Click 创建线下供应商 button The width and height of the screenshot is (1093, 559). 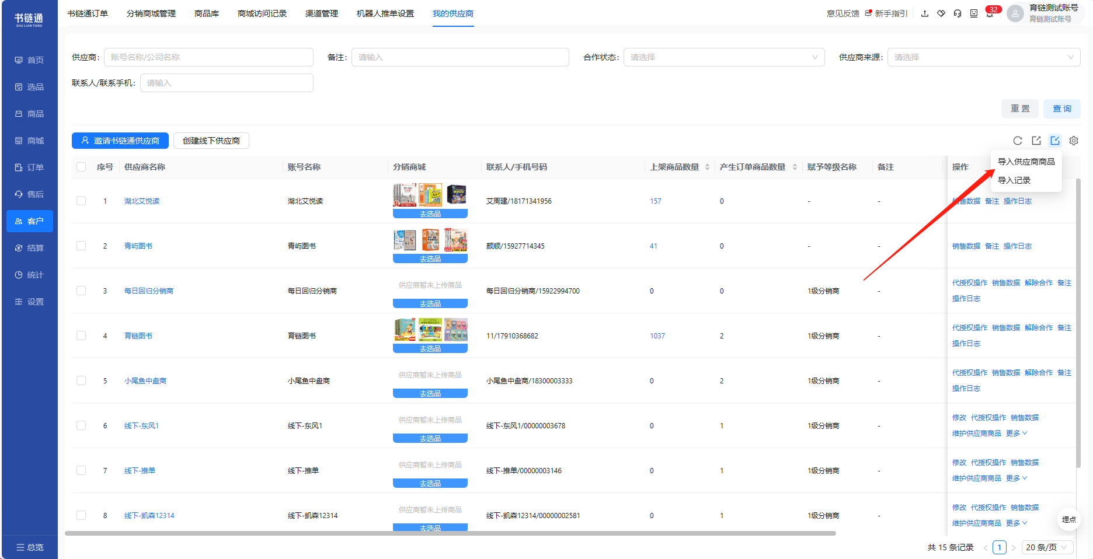tap(211, 141)
